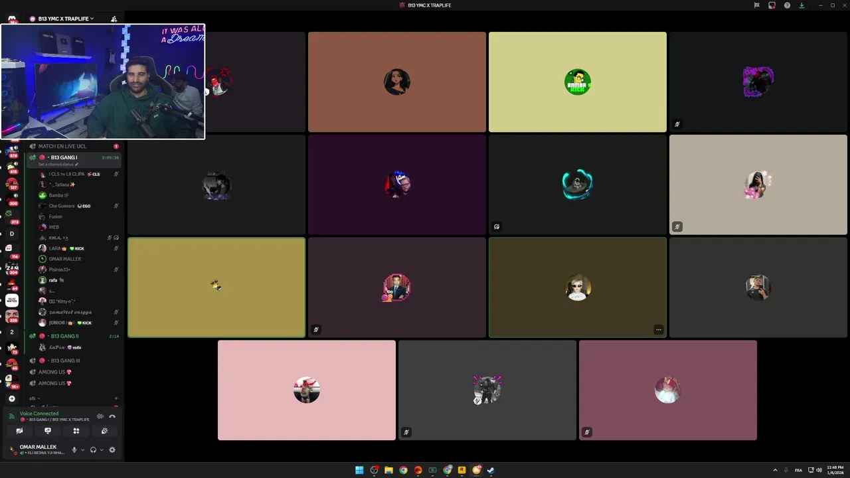Expand microphone input options arrow
This screenshot has width=850, height=478.
point(82,449)
